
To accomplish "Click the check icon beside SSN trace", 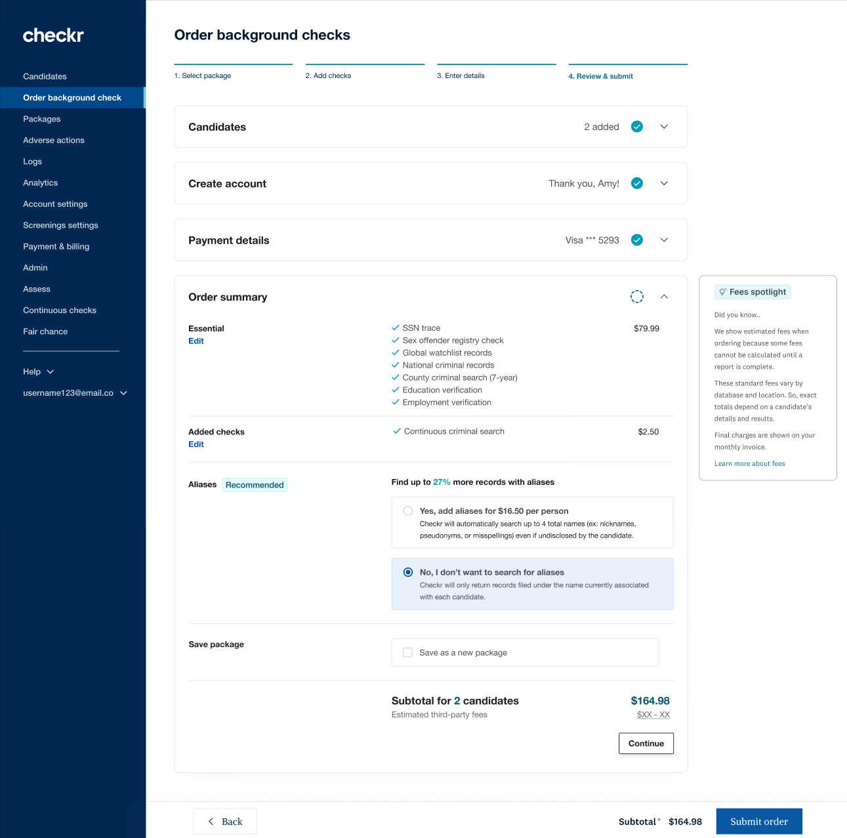I will 396,327.
